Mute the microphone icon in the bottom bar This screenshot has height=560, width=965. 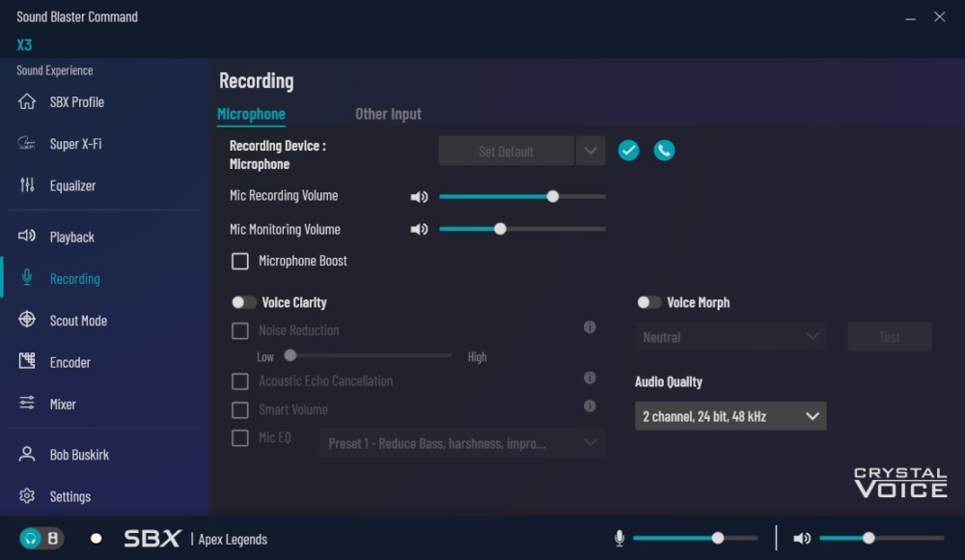click(620, 539)
